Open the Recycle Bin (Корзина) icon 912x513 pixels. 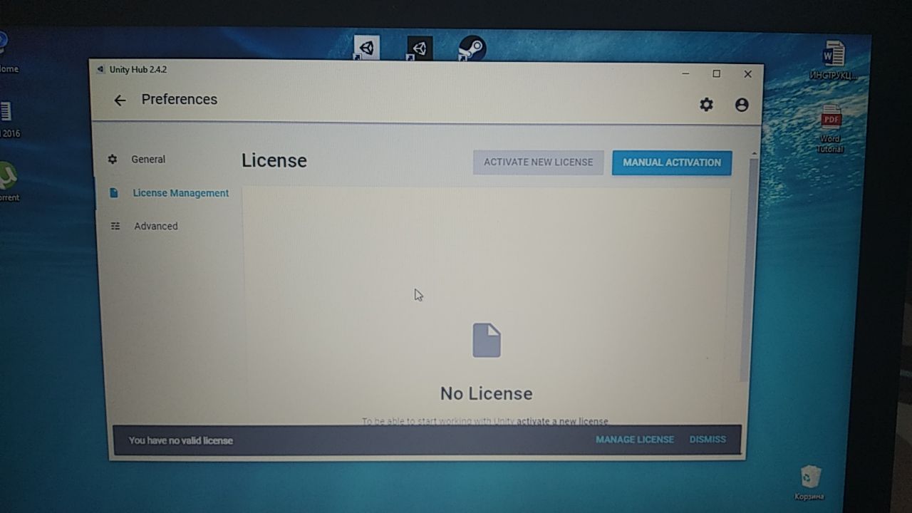tap(810, 482)
